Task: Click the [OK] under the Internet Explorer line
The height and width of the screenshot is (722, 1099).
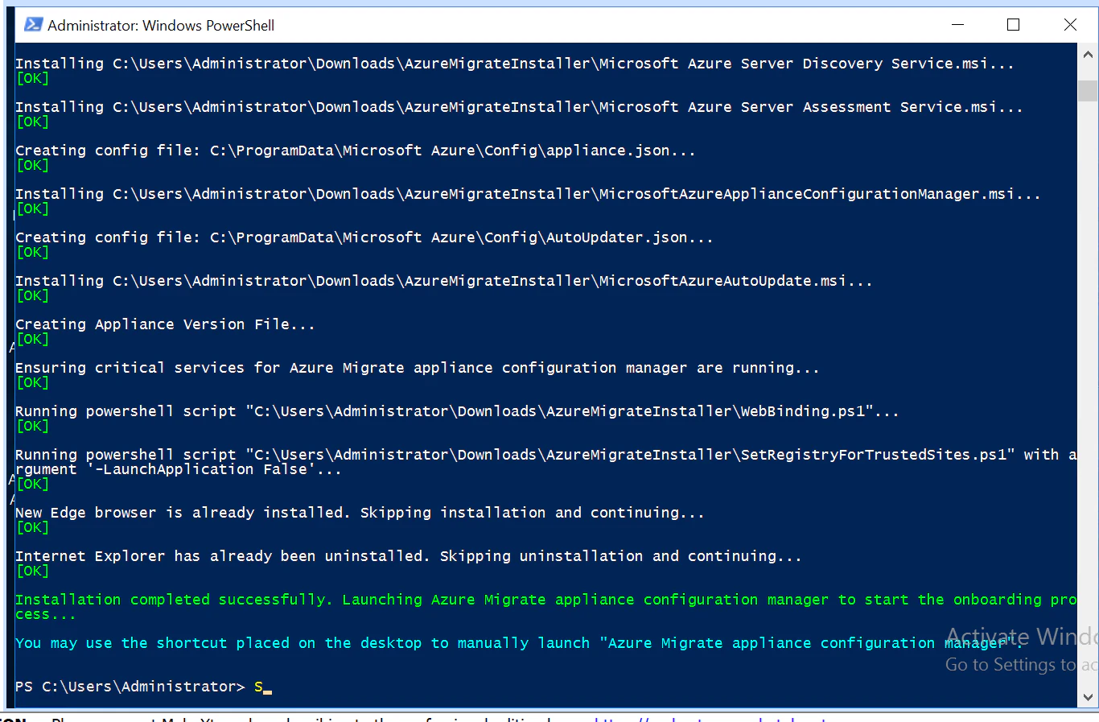Action: [33, 571]
